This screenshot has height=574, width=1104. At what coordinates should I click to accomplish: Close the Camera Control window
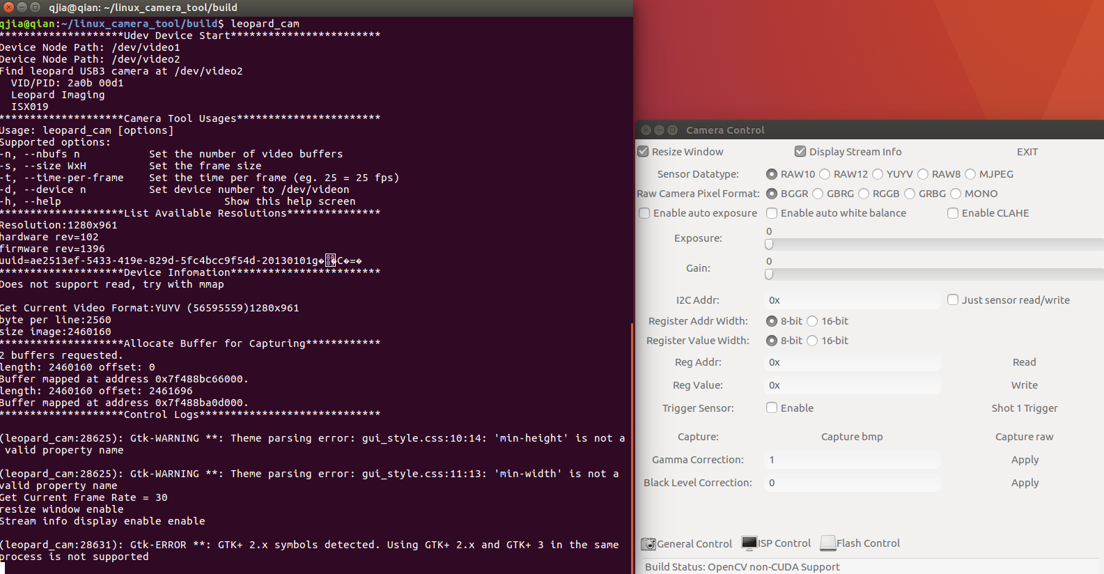tap(646, 130)
